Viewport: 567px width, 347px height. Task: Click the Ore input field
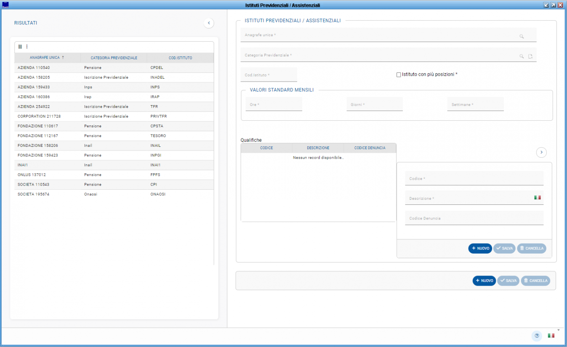tap(274, 104)
